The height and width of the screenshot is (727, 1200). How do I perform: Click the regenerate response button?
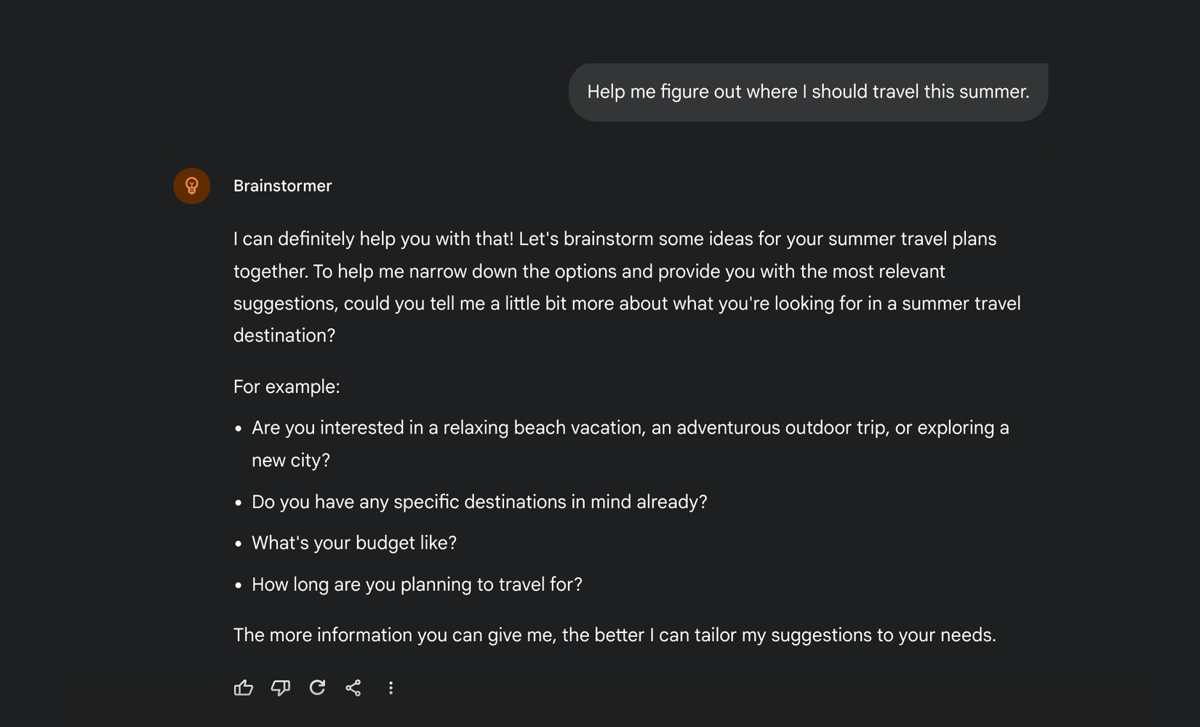point(318,688)
